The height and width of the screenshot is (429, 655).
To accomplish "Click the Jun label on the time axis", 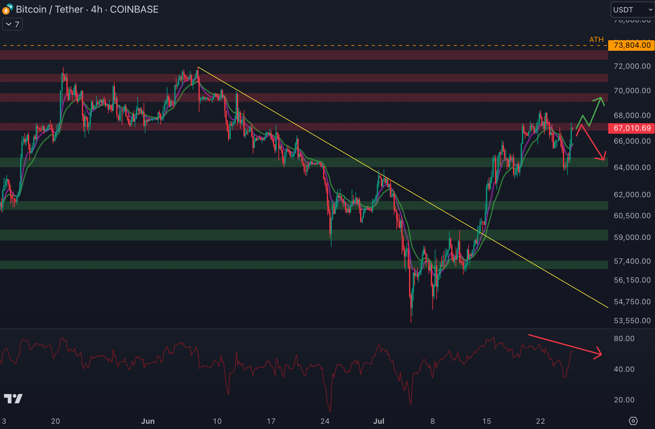I will 148,421.
